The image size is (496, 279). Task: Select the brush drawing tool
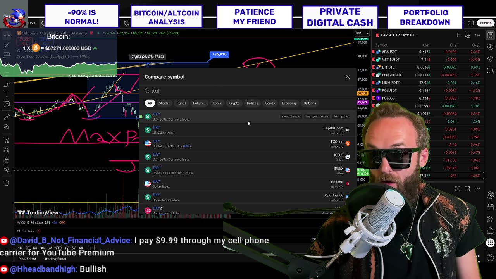tap(7, 84)
